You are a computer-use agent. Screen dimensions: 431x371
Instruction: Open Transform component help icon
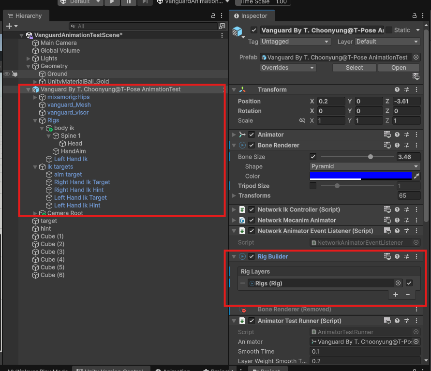pos(397,89)
